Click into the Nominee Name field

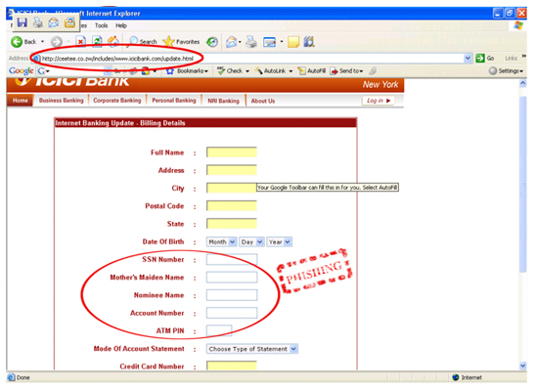(232, 295)
